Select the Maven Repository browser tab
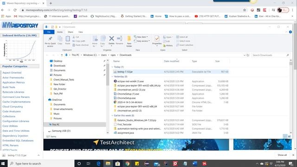 [x=23, y=3]
